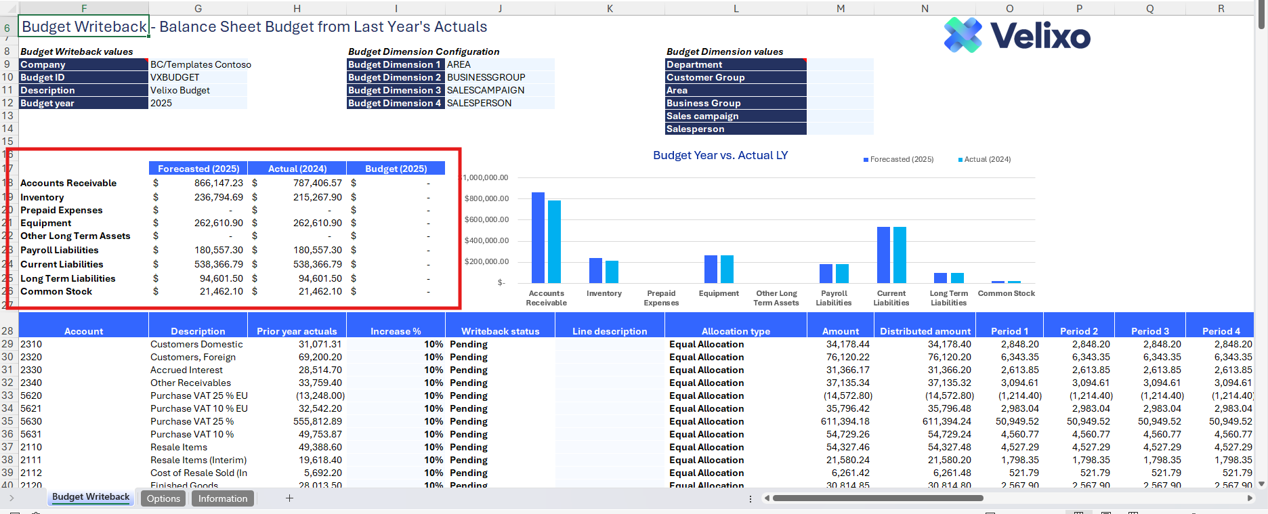1268x514 pixels.
Task: Click the vertical scrollbar down arrow
Action: (x=1261, y=484)
